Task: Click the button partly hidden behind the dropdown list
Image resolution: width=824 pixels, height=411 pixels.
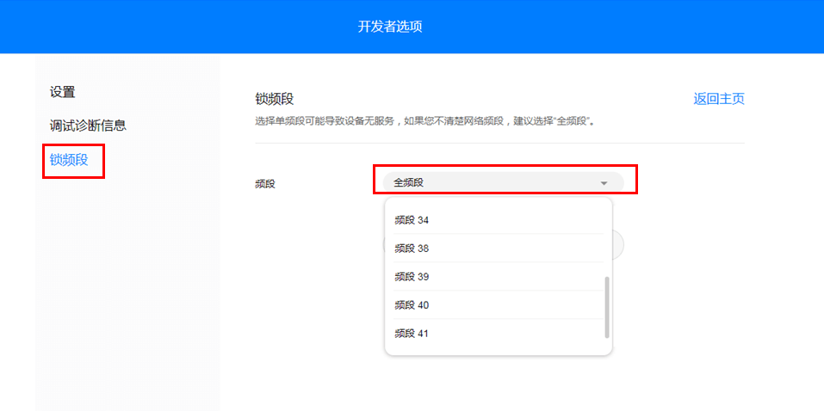Action: click(x=617, y=245)
